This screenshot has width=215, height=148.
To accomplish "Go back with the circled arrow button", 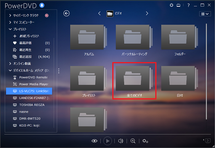I will pyautogui.click(x=66, y=14).
